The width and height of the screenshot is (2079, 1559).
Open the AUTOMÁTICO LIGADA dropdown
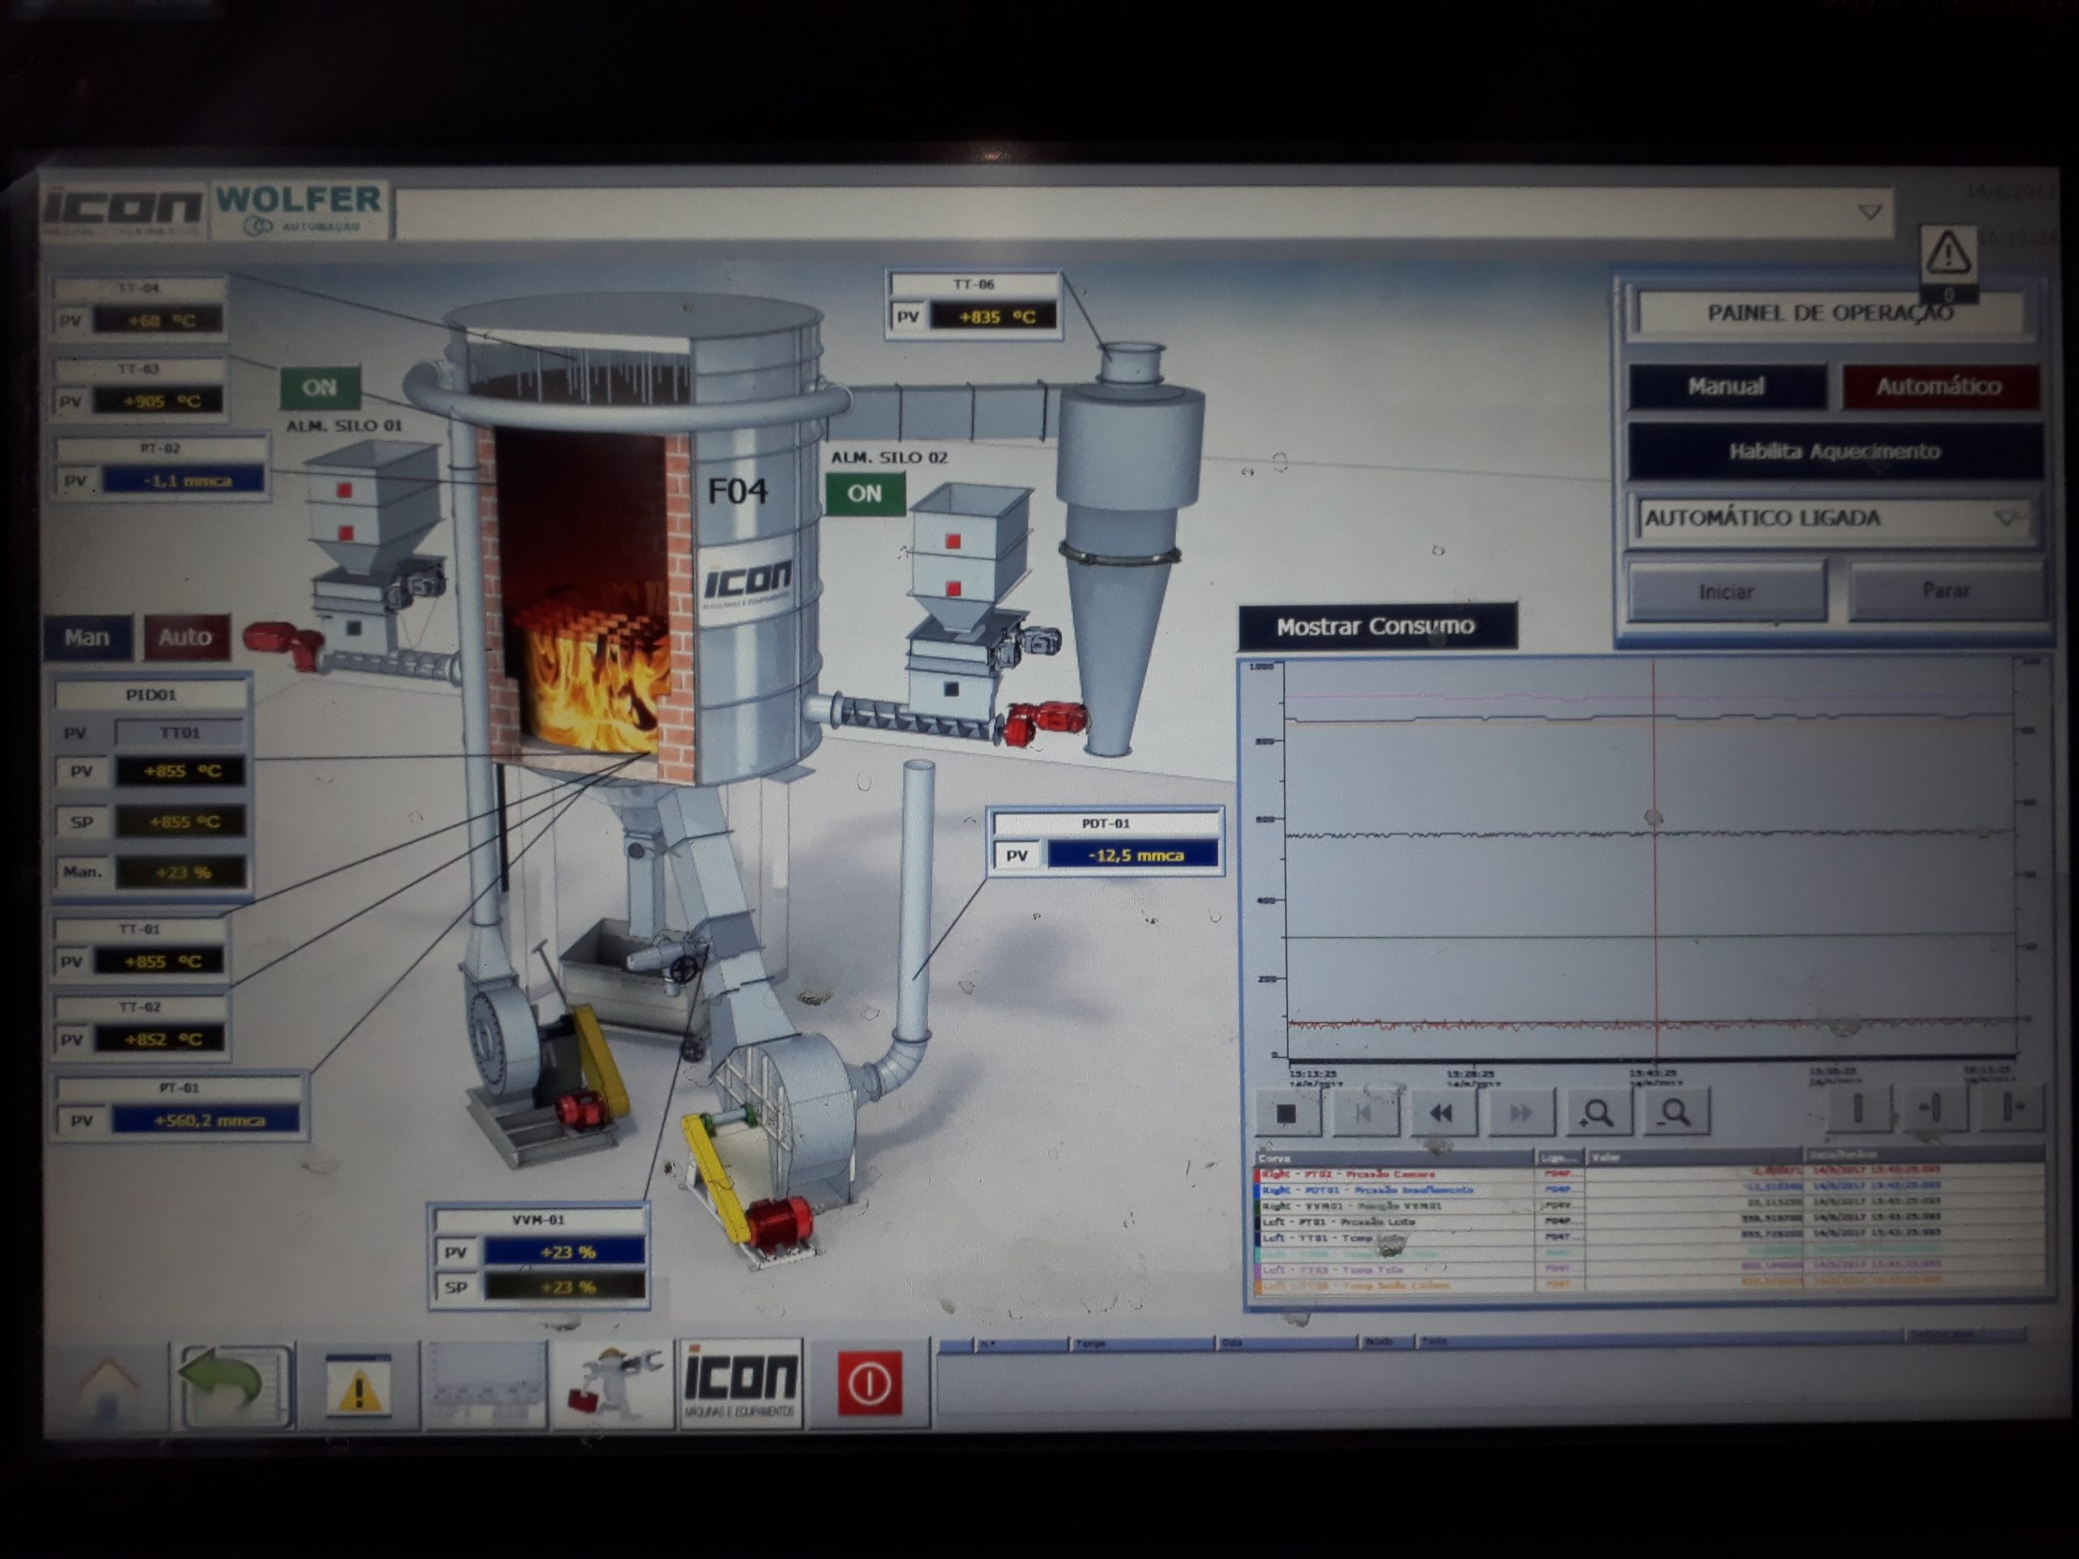[2006, 518]
